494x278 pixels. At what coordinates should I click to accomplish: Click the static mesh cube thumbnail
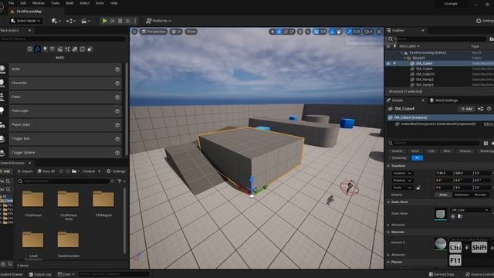point(441,214)
